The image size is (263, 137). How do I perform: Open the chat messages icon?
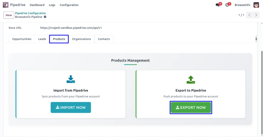coord(218,5)
